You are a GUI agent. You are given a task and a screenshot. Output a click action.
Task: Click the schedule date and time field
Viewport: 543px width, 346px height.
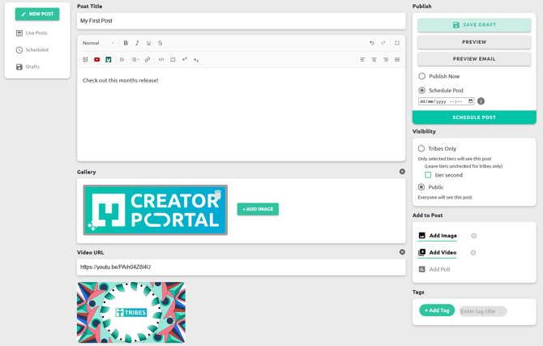point(446,101)
